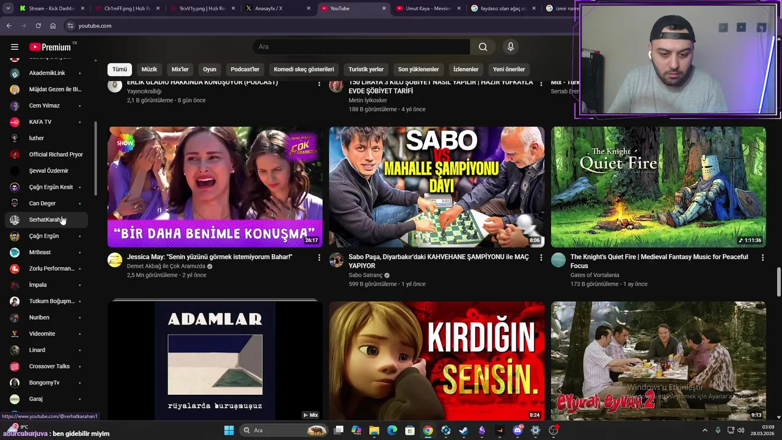782x440 pixels.
Task: Reload the page with the refresh icon
Action: click(x=38, y=26)
